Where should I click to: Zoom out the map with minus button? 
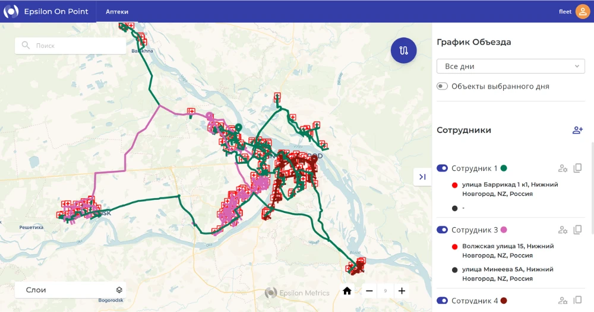[x=369, y=291]
